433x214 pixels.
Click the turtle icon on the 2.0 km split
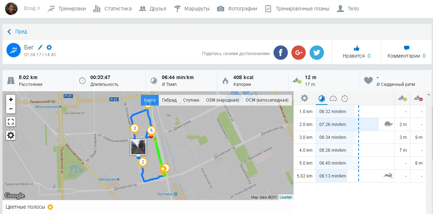[x=387, y=124]
